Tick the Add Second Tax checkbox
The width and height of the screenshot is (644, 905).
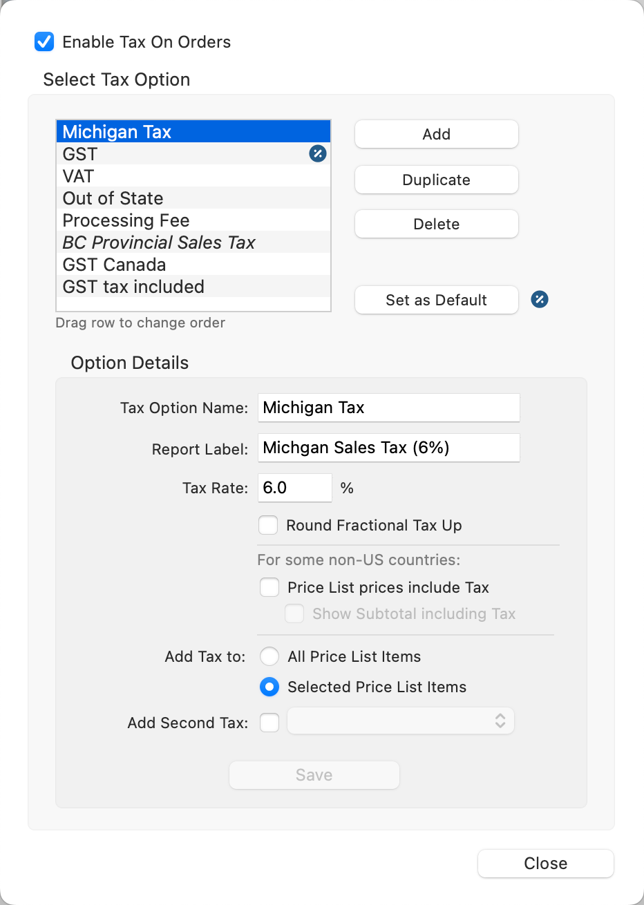click(x=269, y=723)
